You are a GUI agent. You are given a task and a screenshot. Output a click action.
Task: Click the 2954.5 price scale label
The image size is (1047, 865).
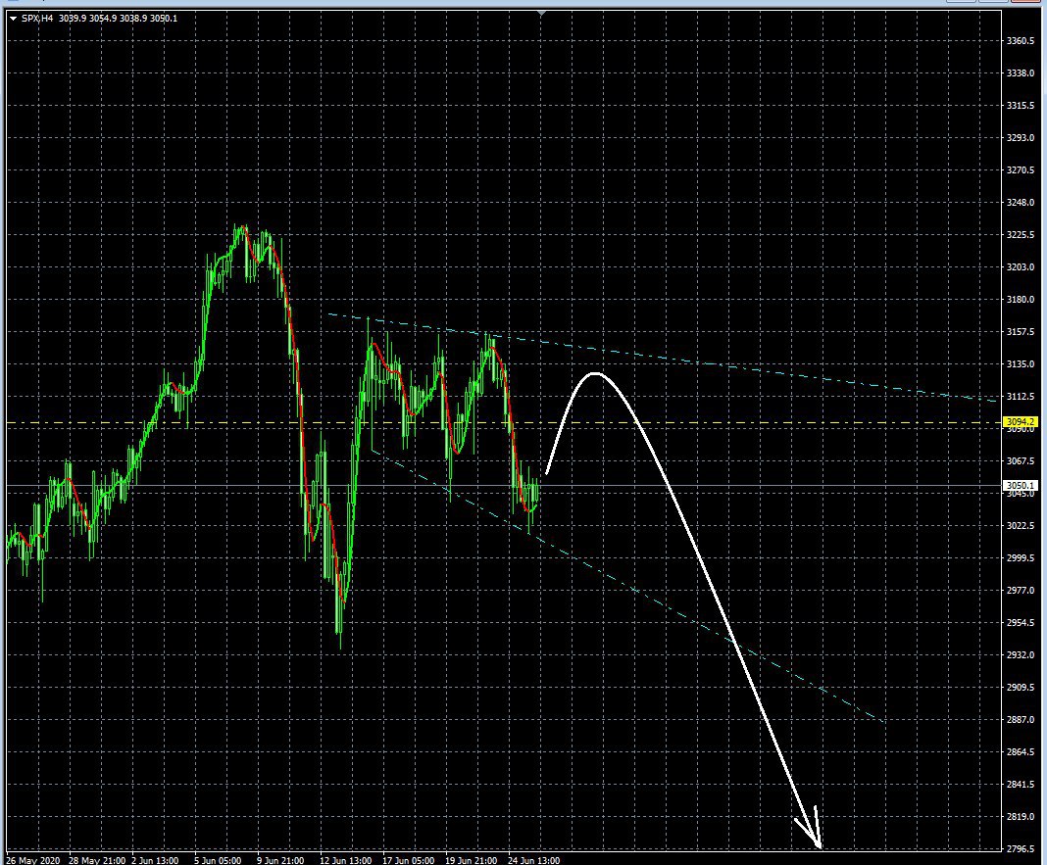pos(1021,623)
